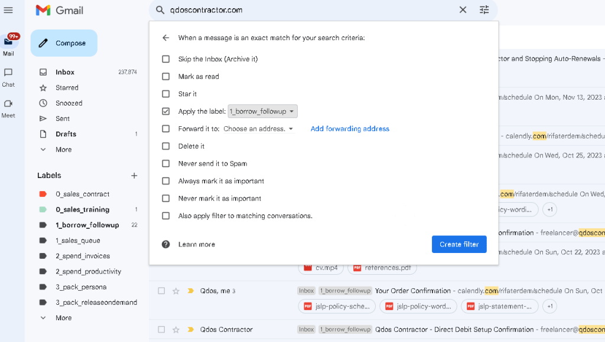Image resolution: width=605 pixels, height=342 pixels.
Task: Open the references.pdf attachment
Action: (x=382, y=268)
